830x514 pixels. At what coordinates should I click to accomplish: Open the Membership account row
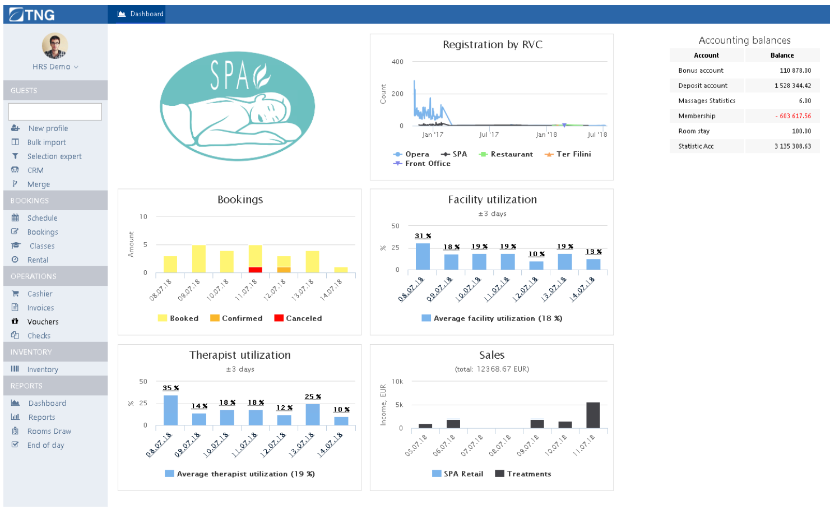(x=744, y=116)
